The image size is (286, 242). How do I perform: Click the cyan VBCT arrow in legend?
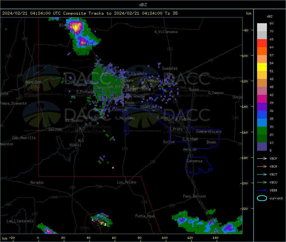click(x=262, y=175)
